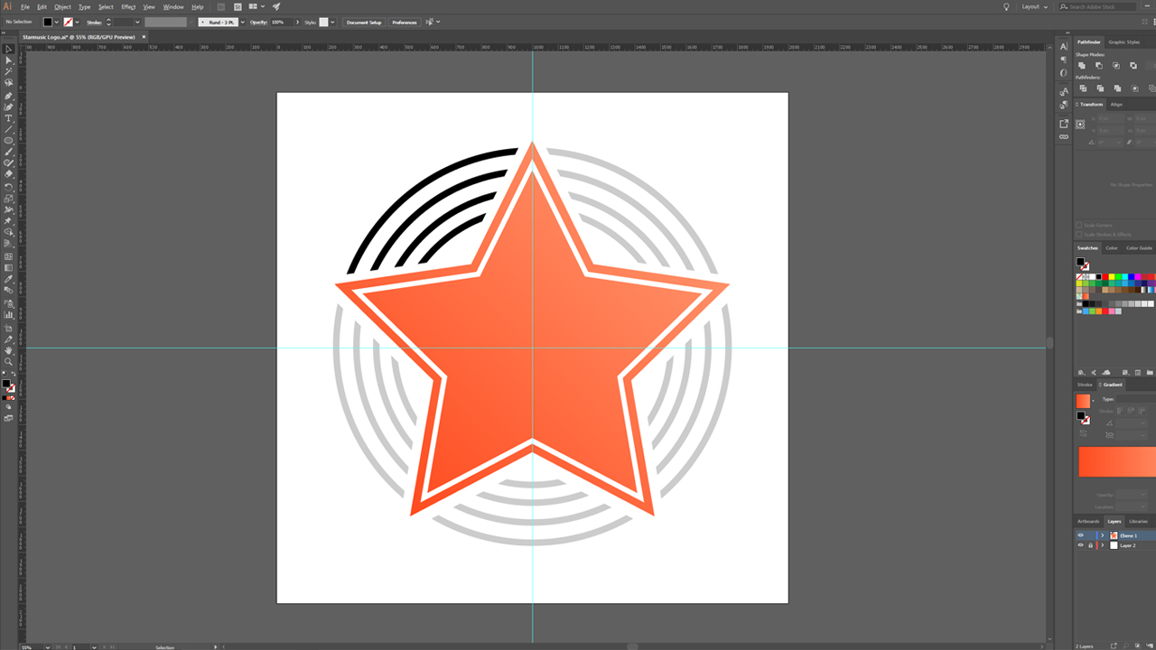Open the Asset Export panel icon
This screenshot has height=650, width=1156.
tap(1064, 124)
